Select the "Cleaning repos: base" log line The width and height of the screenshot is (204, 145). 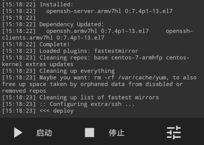[x=96, y=57]
